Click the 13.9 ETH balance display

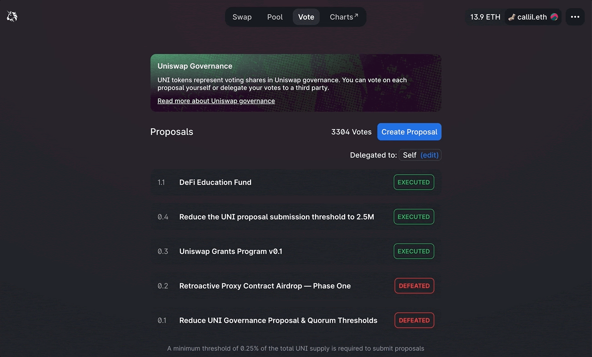(485, 17)
